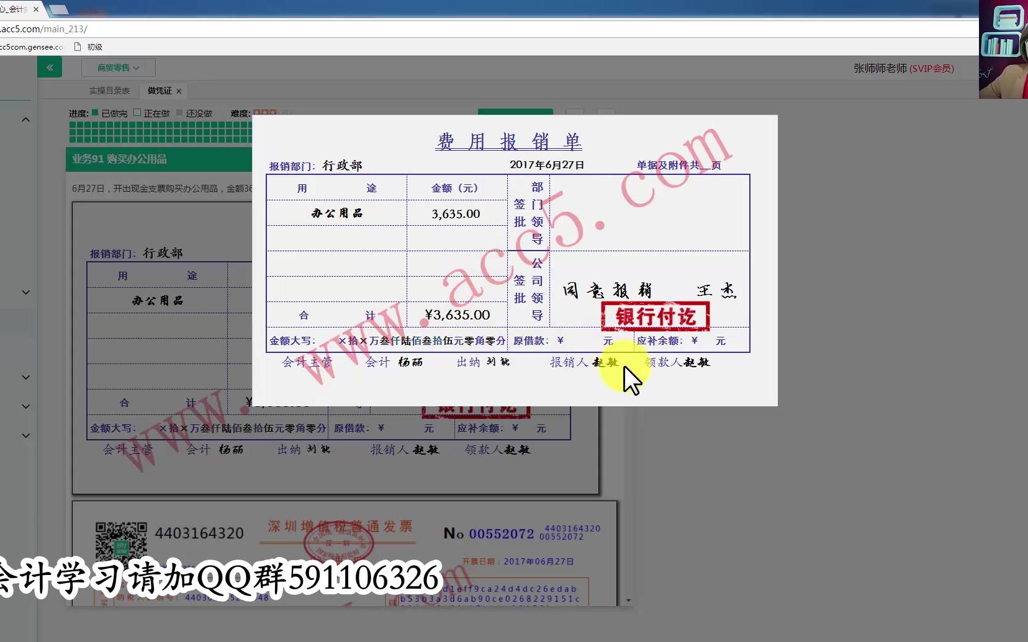Expand the fourth sidebar section chevron
The height and width of the screenshot is (642, 1028).
pyautogui.click(x=25, y=406)
